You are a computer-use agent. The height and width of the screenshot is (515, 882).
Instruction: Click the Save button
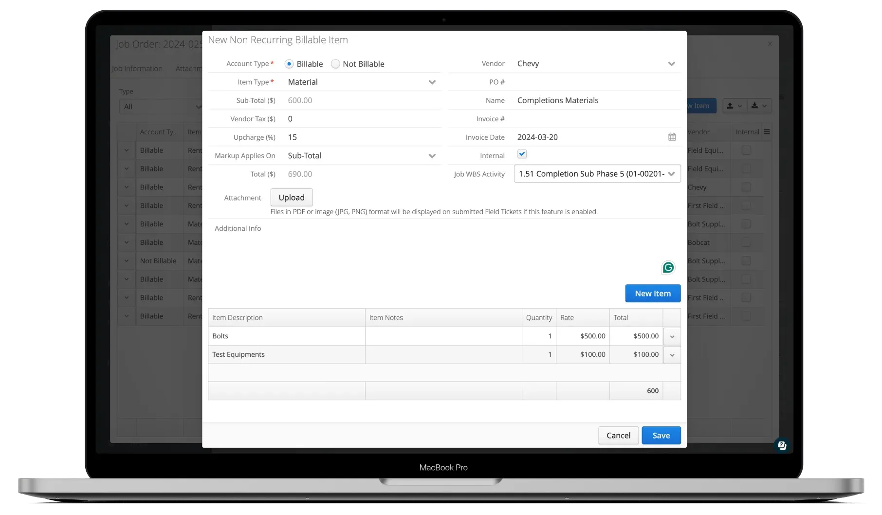[x=661, y=435]
